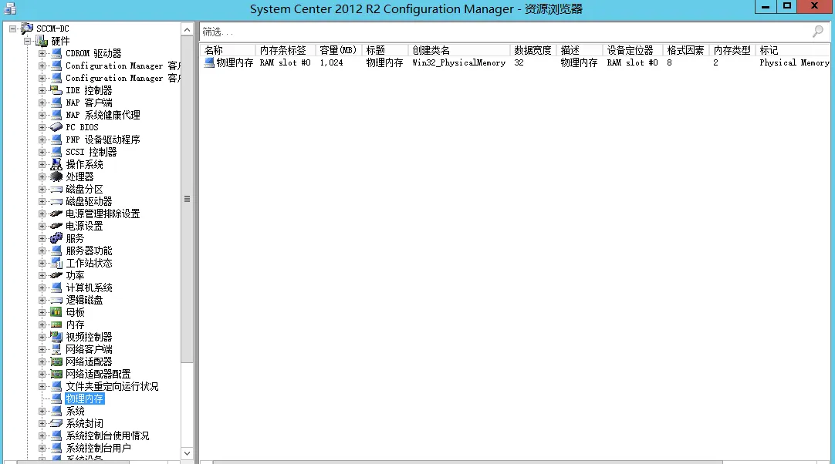
Task: Click the 工作站状态 icon
Action: [56, 264]
